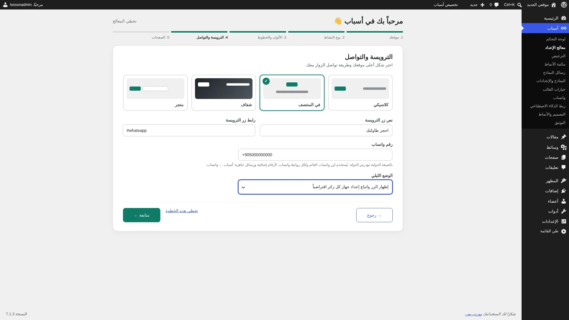Click تخطي هذه الخطوة link
Image resolution: width=569 pixels, height=320 pixels.
tap(182, 211)
